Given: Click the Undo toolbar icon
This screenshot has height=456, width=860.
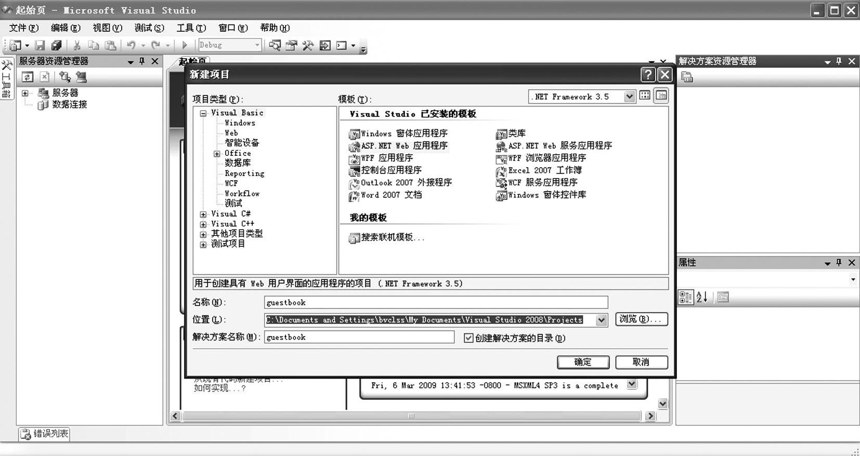Looking at the screenshot, I should (x=131, y=45).
